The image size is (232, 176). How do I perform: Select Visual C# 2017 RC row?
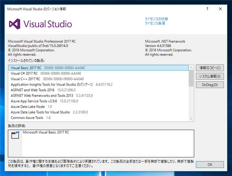(x=99, y=73)
